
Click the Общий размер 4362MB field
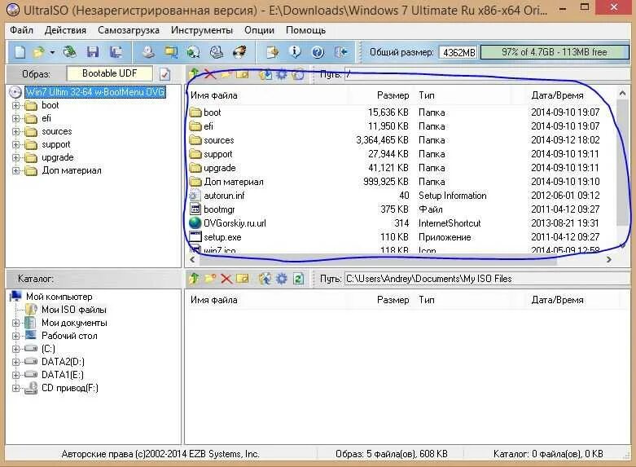(x=458, y=53)
